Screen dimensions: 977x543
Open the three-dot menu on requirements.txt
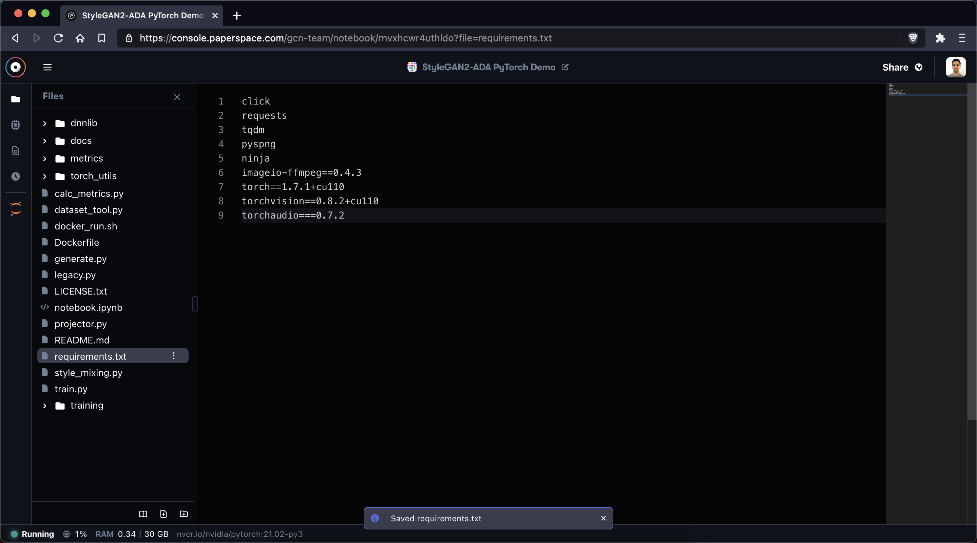pos(174,356)
